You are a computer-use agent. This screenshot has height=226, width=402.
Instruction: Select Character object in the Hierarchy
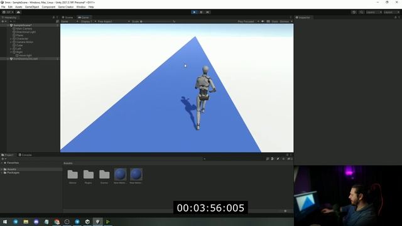coord(22,39)
